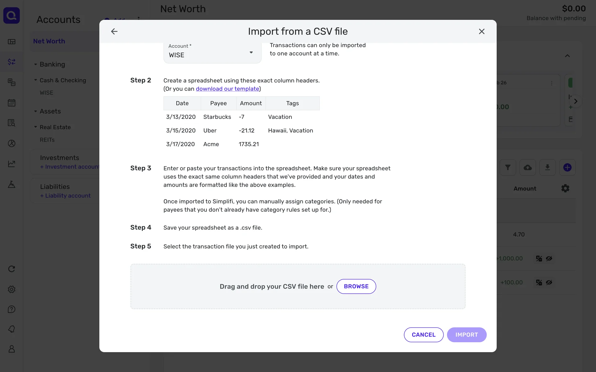
Task: Collapse the Banking section
Action: coord(36,64)
